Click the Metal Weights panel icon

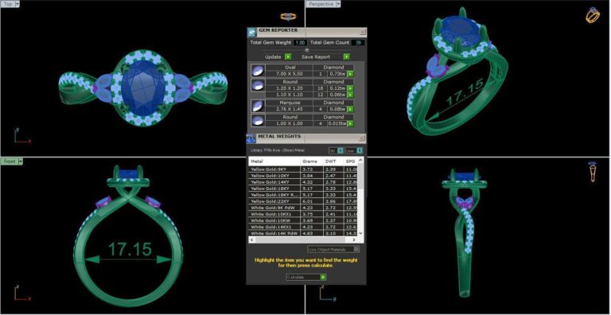[x=251, y=138]
